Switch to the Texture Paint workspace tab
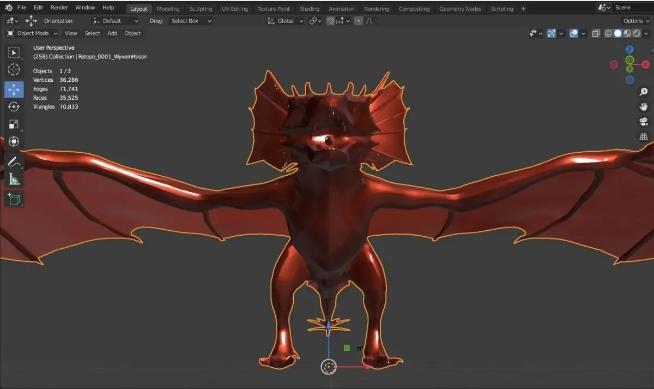This screenshot has height=389, width=654. click(274, 9)
